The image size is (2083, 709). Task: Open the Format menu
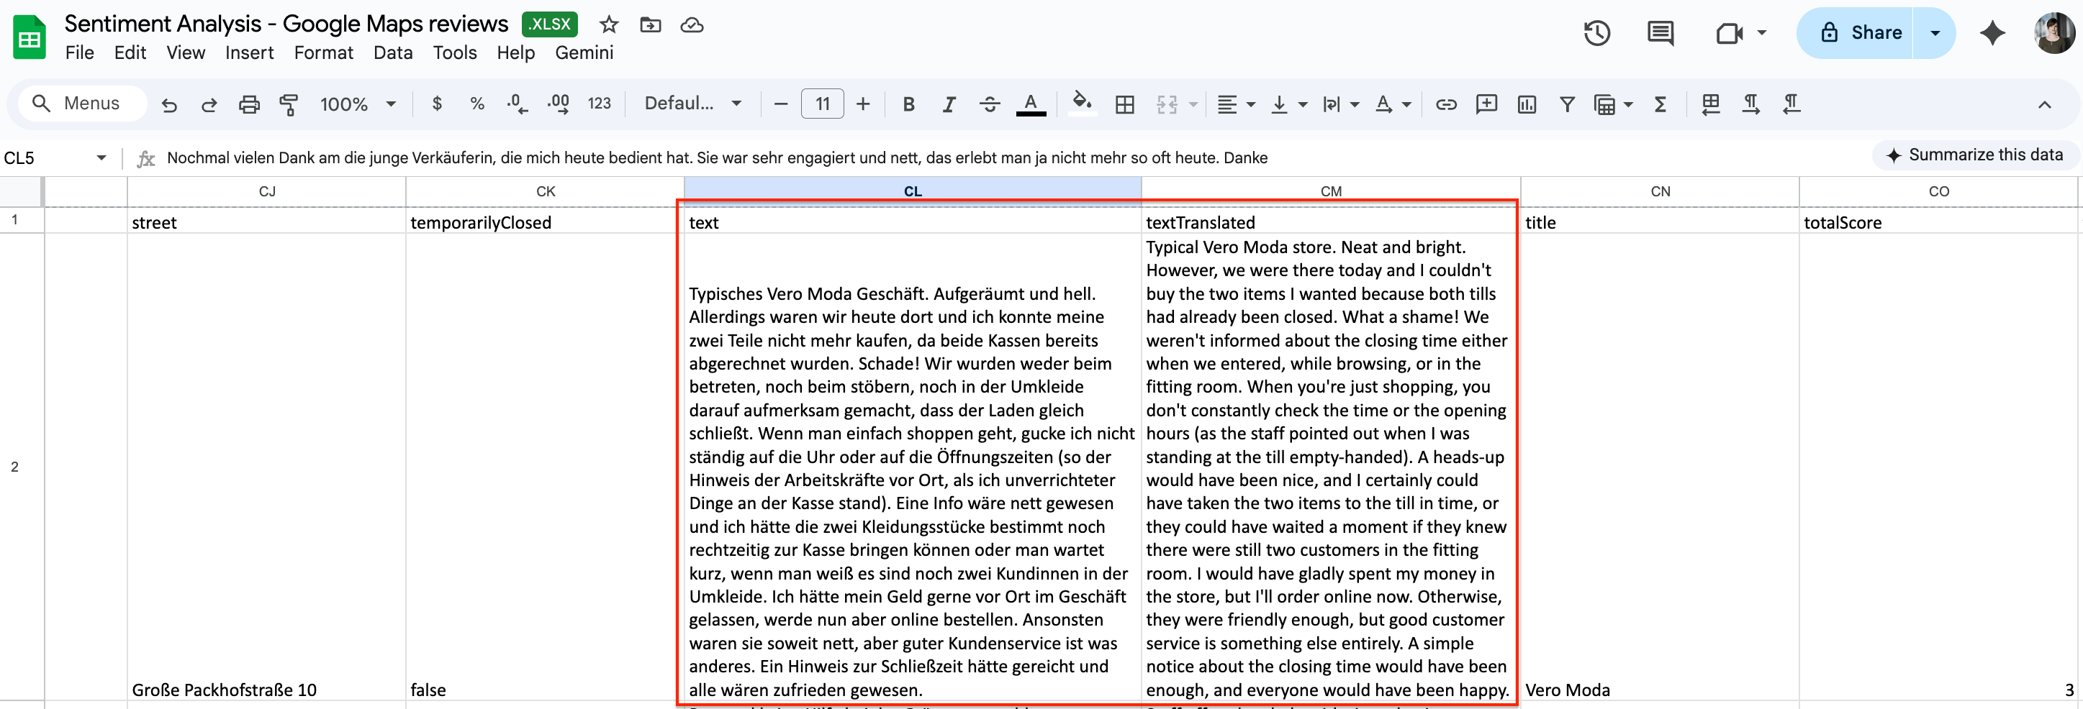[323, 52]
